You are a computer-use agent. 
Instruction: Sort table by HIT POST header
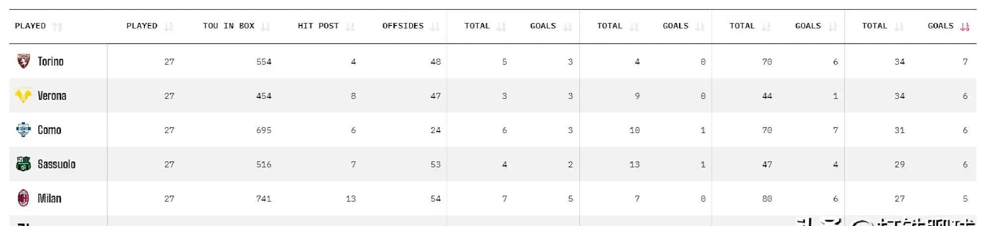[318, 26]
